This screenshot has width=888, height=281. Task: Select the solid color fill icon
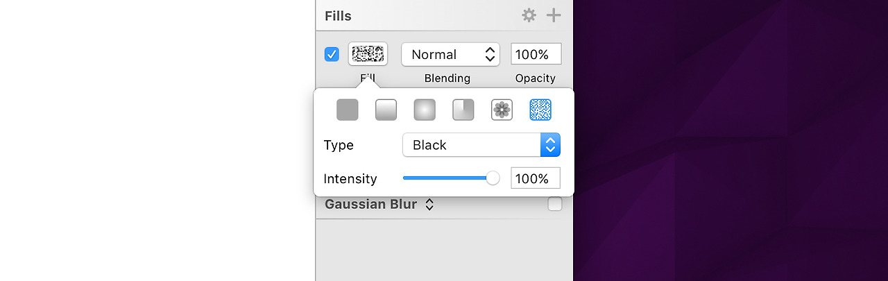click(x=348, y=110)
